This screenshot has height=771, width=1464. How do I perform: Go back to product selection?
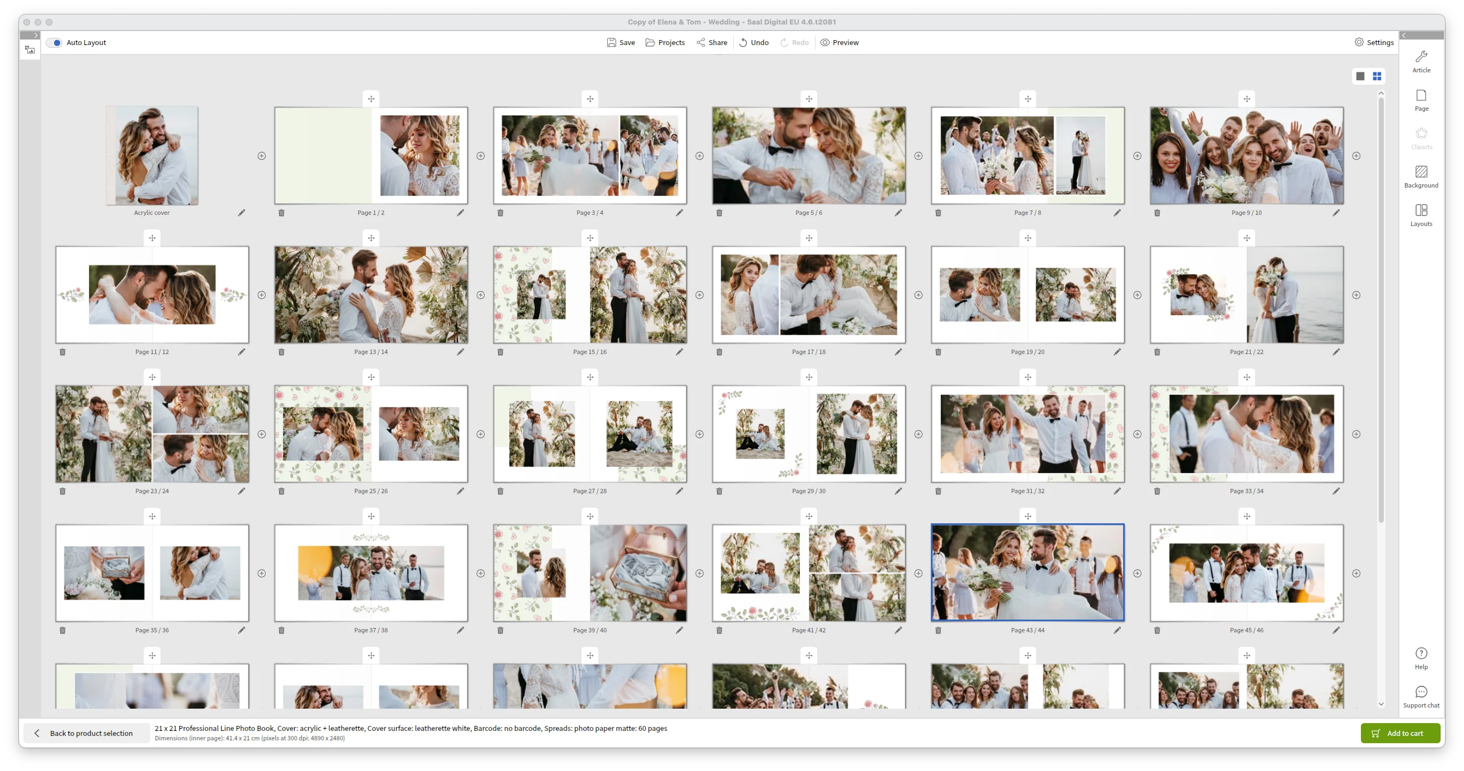(x=85, y=733)
